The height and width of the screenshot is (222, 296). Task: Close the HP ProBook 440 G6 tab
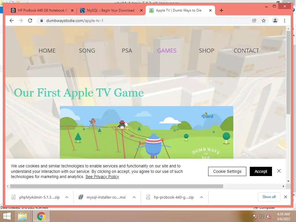72,10
